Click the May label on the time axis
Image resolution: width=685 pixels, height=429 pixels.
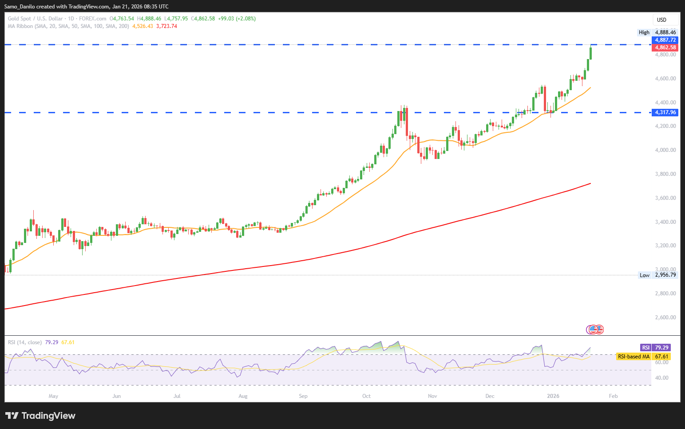(53, 396)
